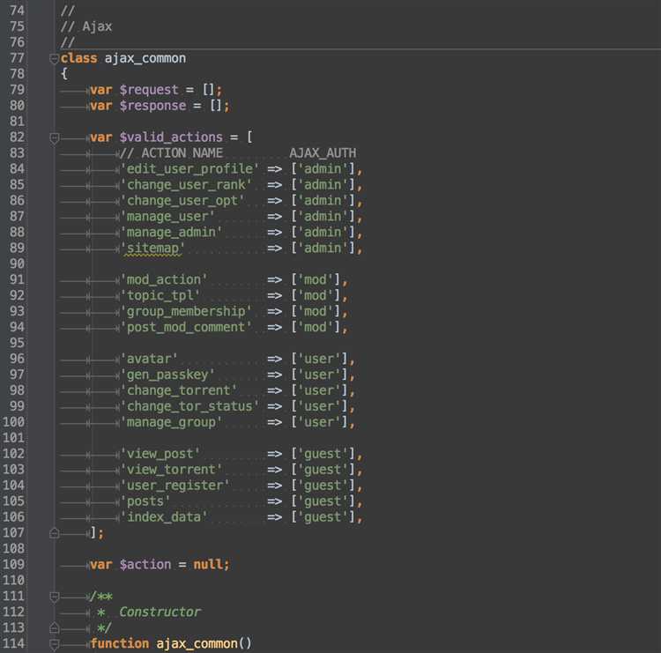Click 'mod' value on the topic_tpl line
The image size is (661, 653).
click(x=316, y=295)
